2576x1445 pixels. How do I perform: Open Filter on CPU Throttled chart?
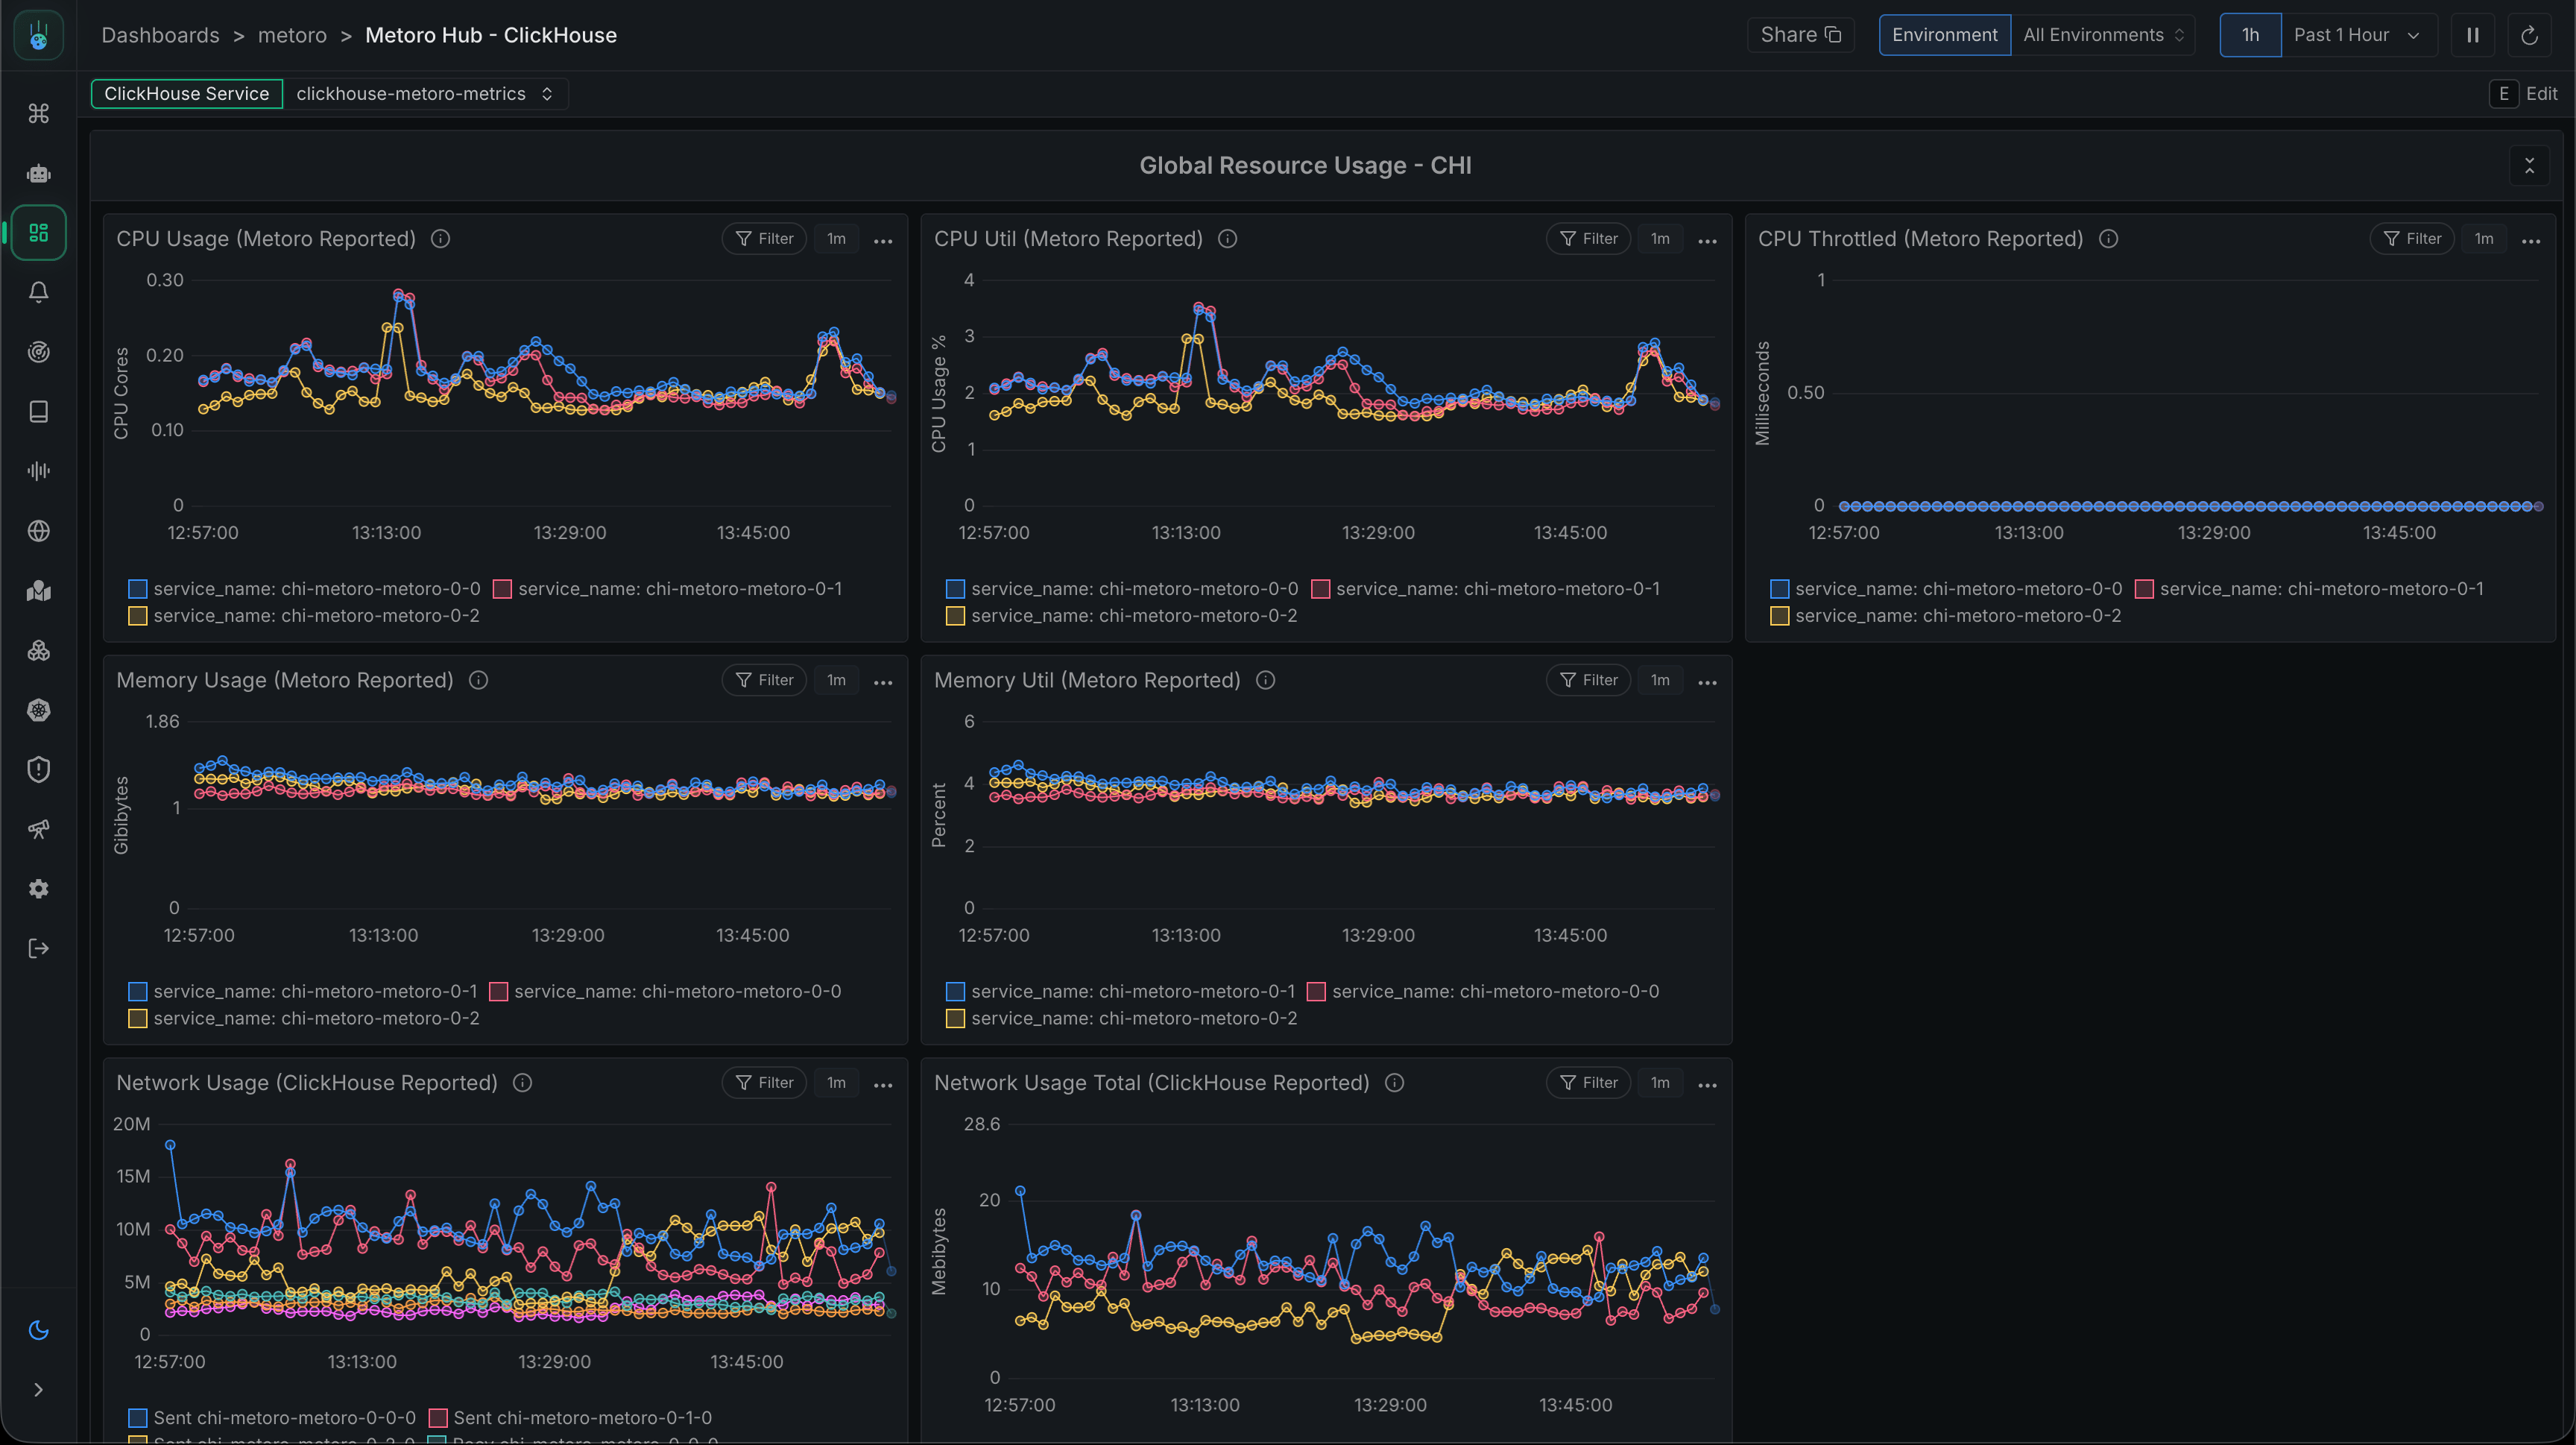click(2412, 239)
